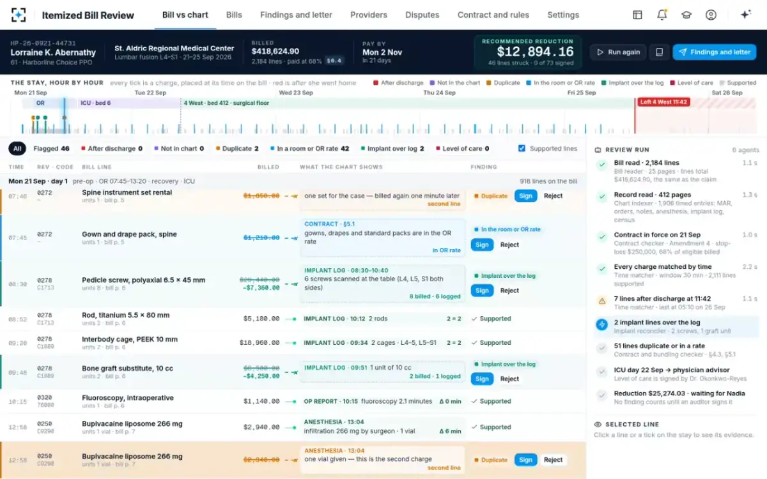The width and height of the screenshot is (767, 479).
Task: Click the CONTRACT §5.1 evidence box
Action: (x=383, y=237)
